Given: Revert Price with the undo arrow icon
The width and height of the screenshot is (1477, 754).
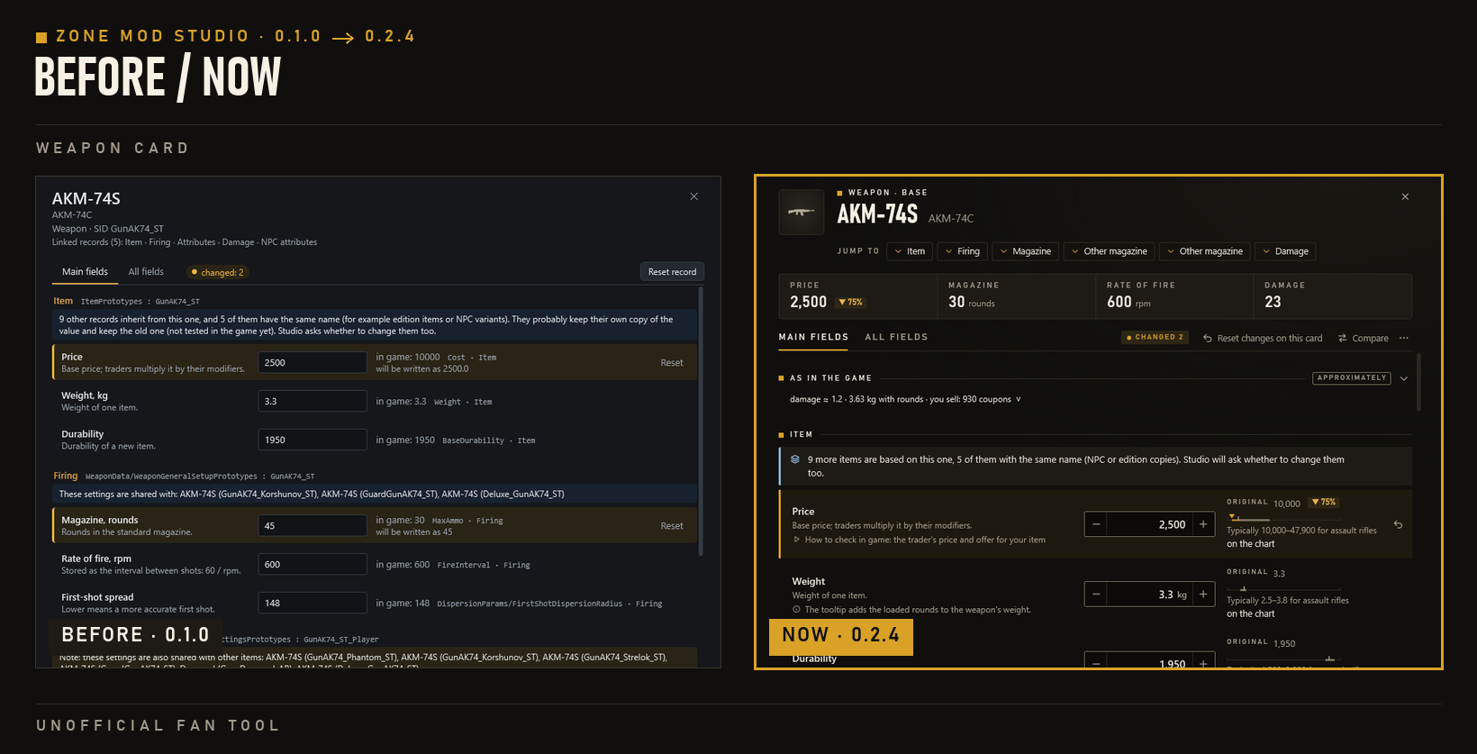Looking at the screenshot, I should 1399,524.
